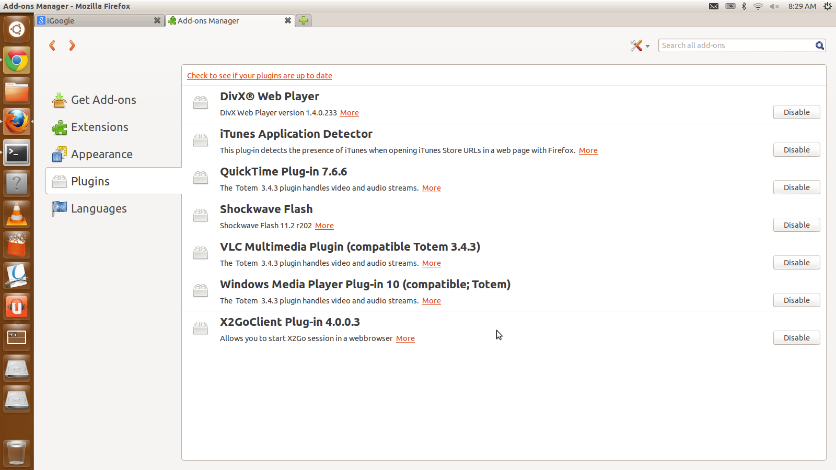The image size is (836, 470).
Task: Open the Files folder launcher icon
Action: (17, 91)
